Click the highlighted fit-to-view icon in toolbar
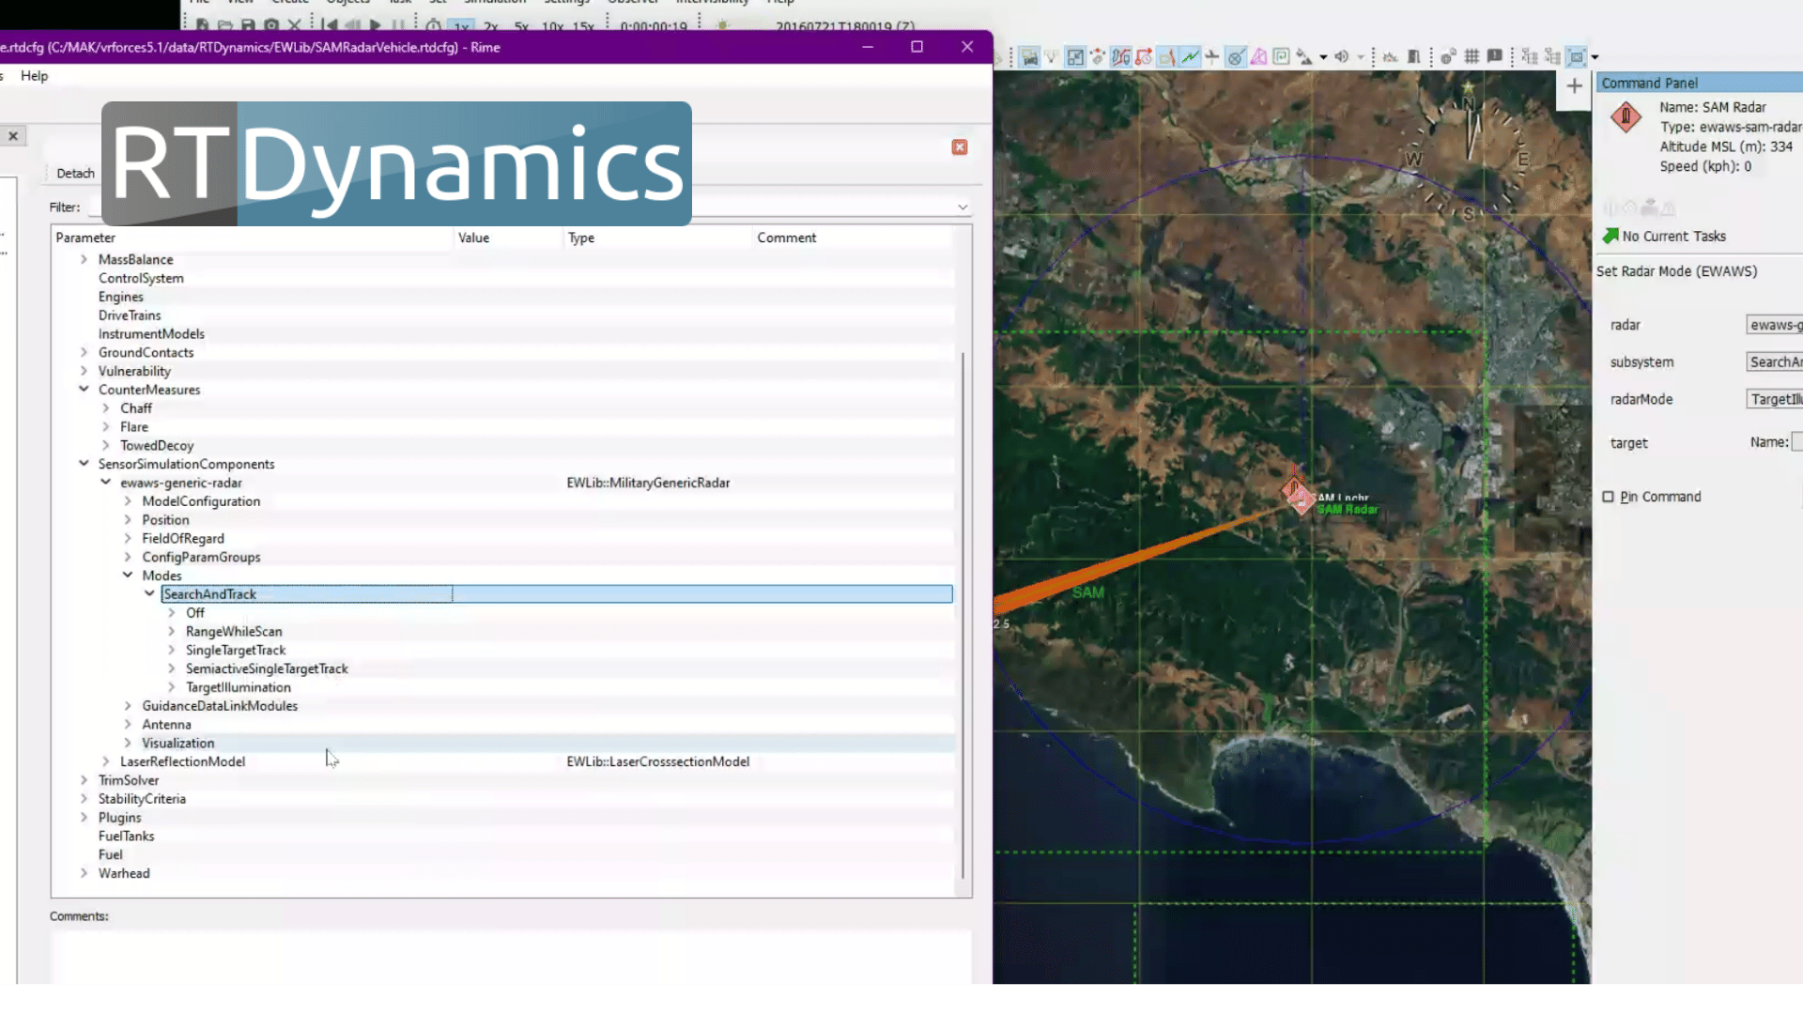Viewport: 1803px width, 1014px height. click(1577, 56)
